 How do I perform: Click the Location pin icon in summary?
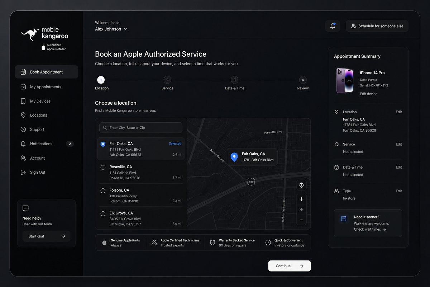336,112
